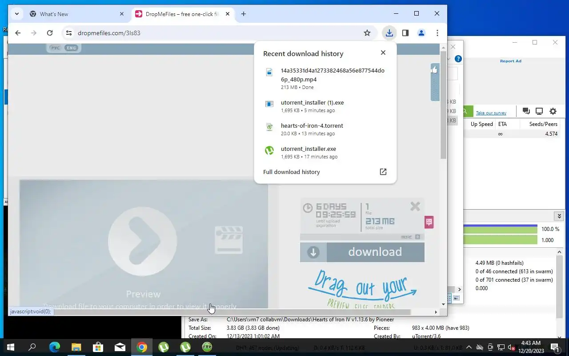This screenshot has height=356, width=569.
Task: Dismiss the upload info with X
Action: [415, 206]
